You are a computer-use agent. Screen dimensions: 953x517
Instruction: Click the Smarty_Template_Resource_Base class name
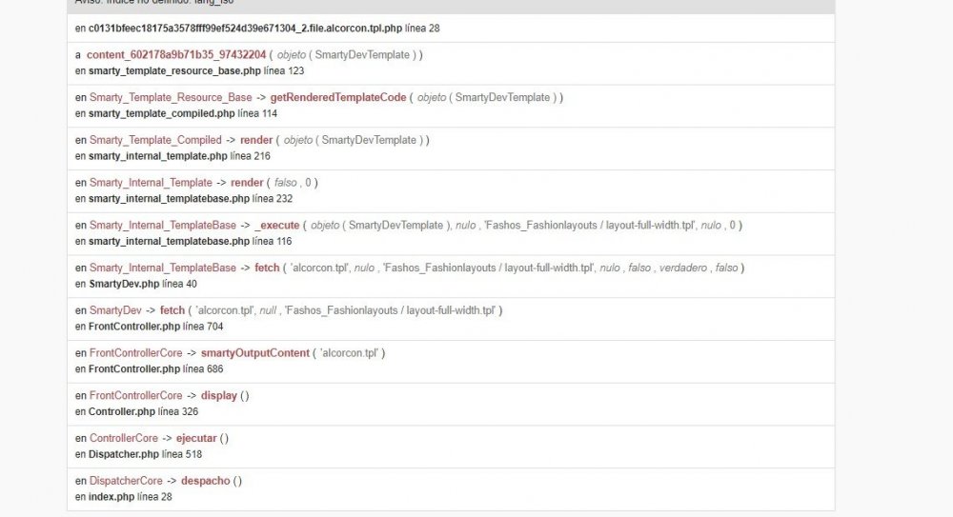coord(171,97)
